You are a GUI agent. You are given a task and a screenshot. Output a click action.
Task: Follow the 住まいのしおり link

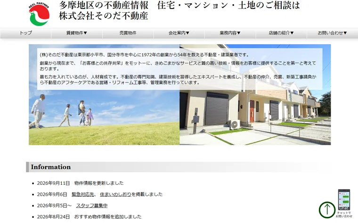115,194
